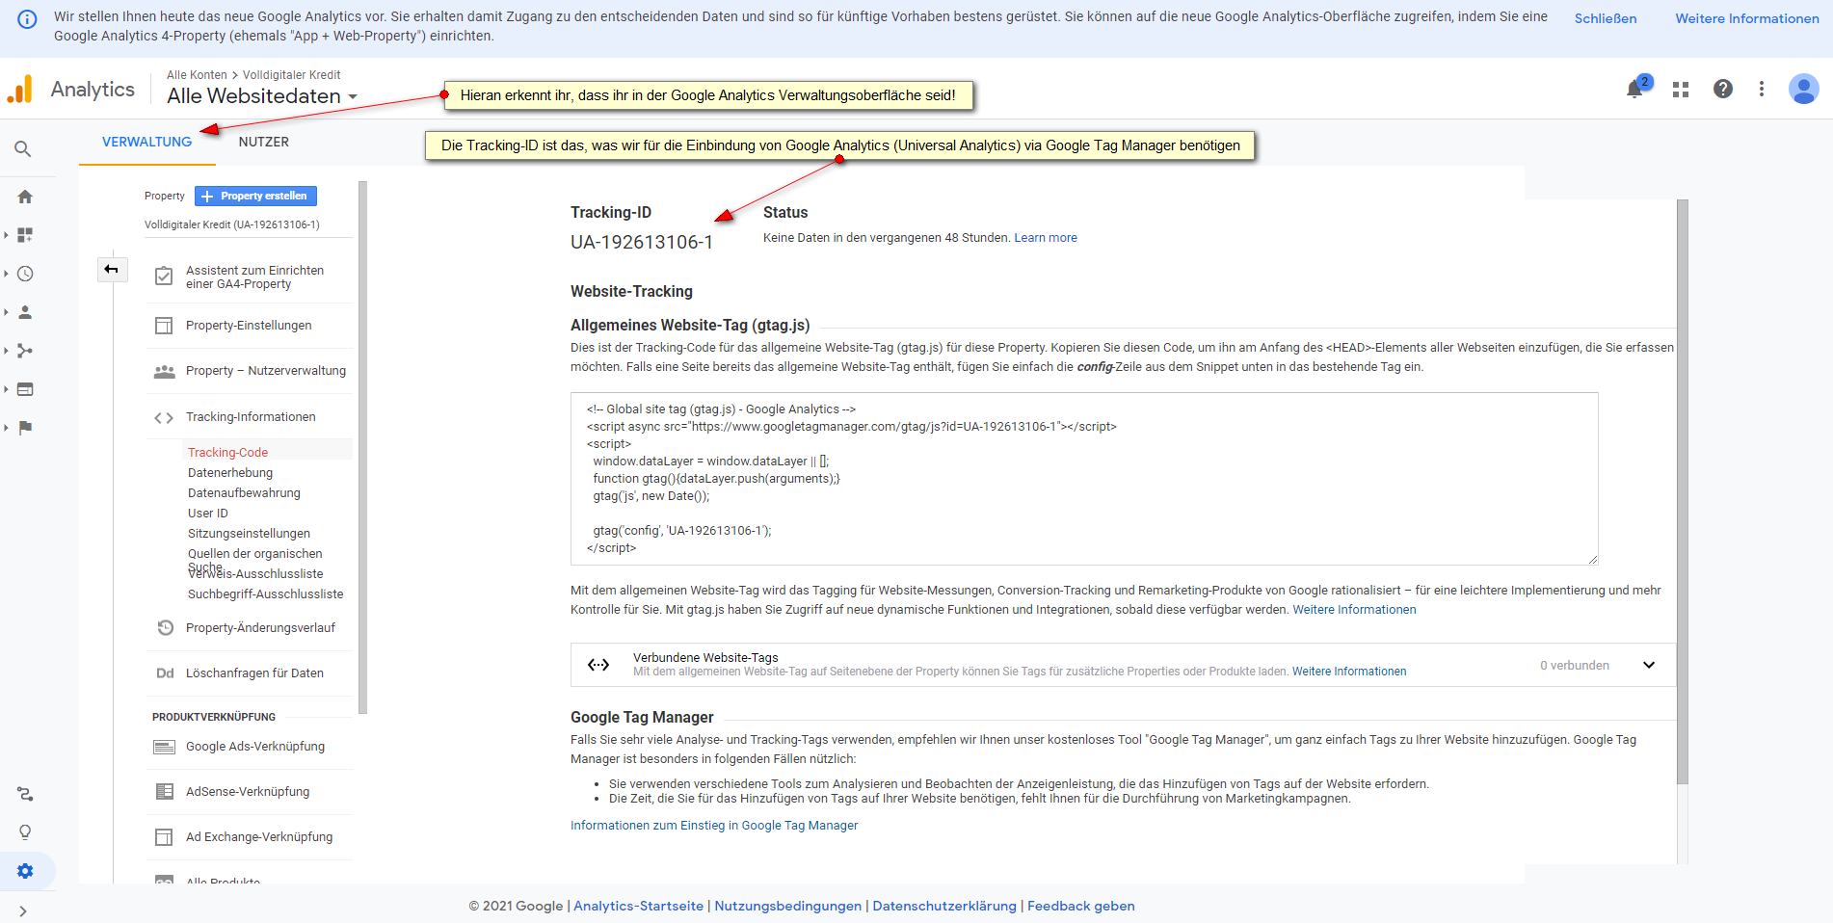Open Property-Änderungsverlauf
The width and height of the screenshot is (1833, 923).
point(249,628)
